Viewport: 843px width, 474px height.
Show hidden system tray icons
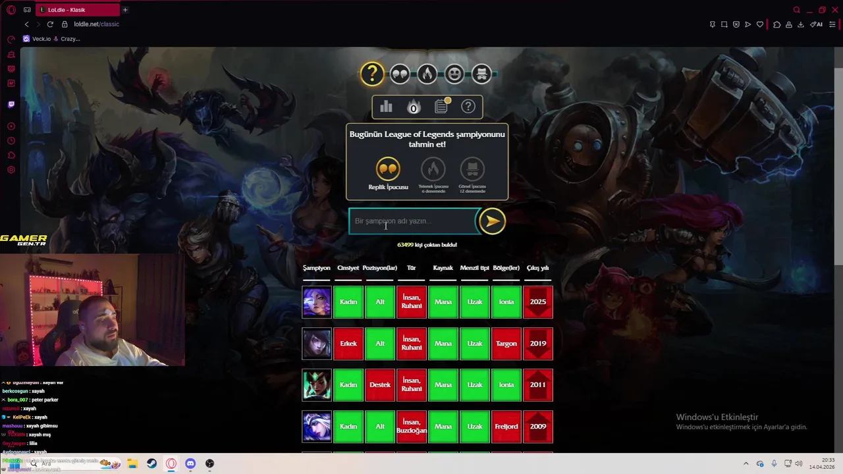tap(746, 463)
